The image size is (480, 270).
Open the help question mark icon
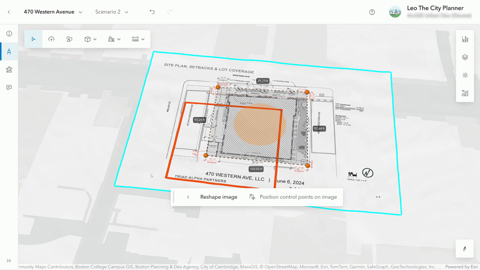[x=372, y=12]
